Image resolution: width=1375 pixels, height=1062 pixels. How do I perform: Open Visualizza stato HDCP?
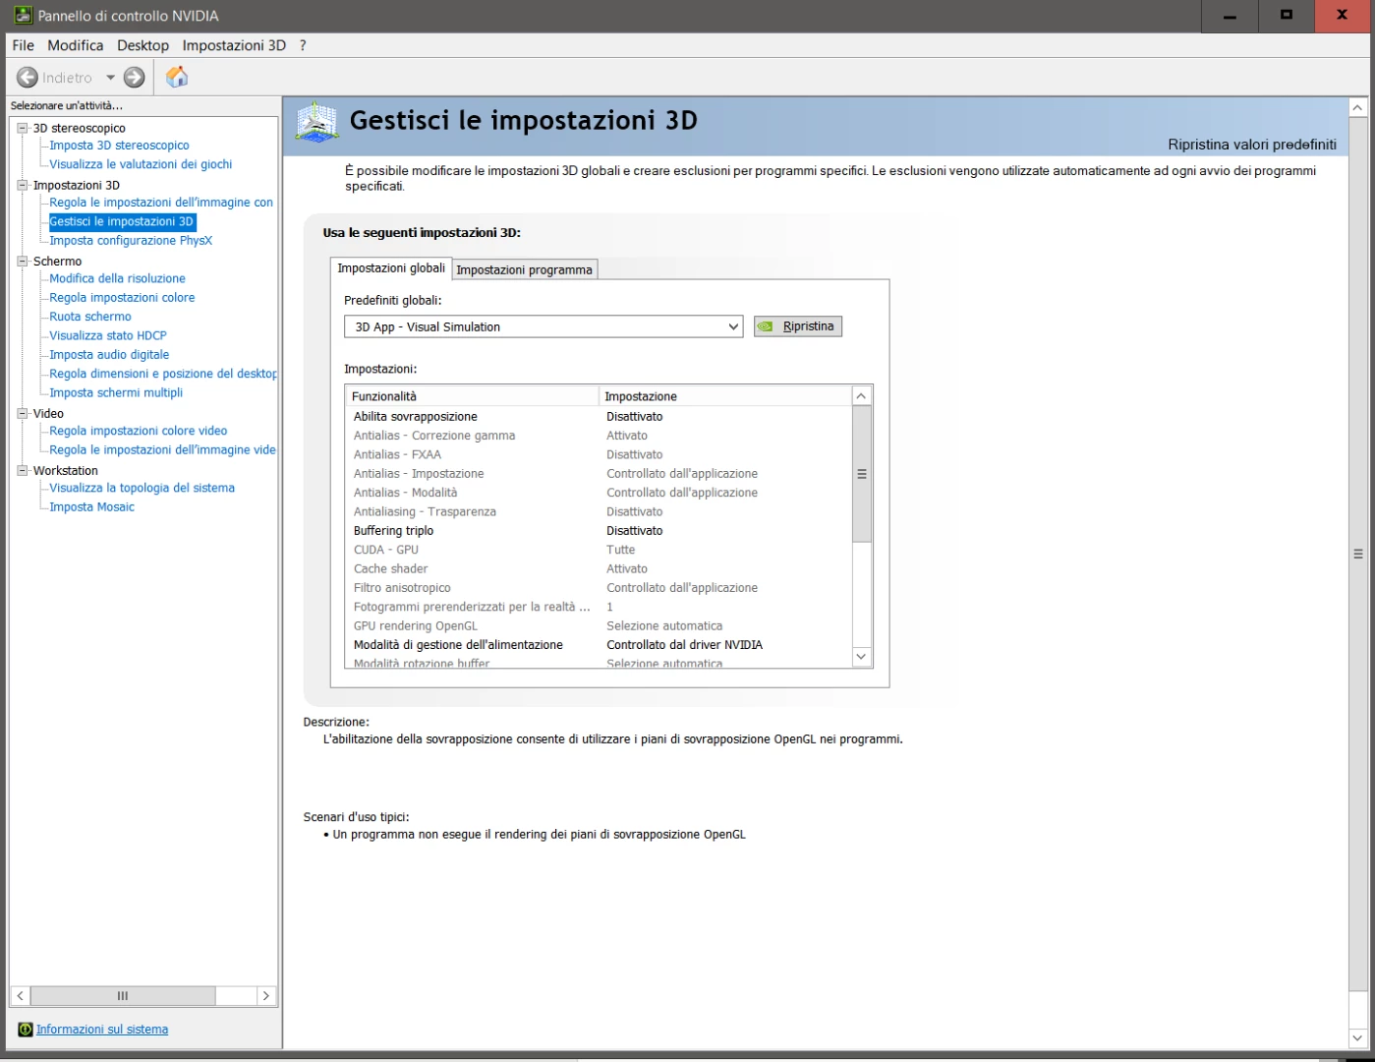108,335
